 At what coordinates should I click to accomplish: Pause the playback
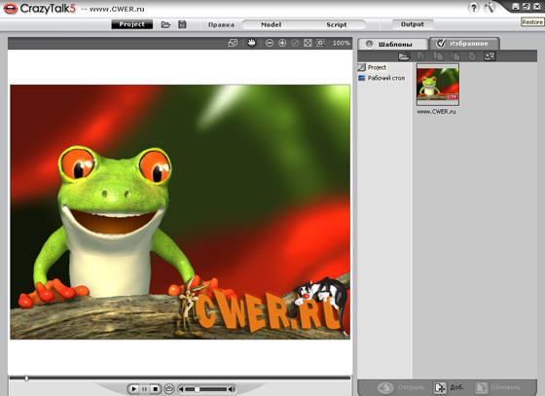(x=145, y=389)
